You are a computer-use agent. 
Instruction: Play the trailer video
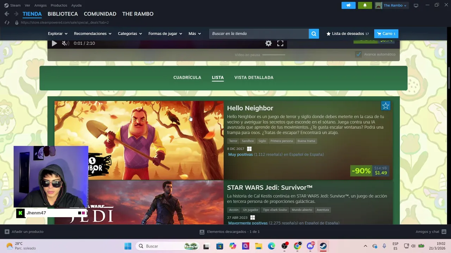click(x=54, y=43)
